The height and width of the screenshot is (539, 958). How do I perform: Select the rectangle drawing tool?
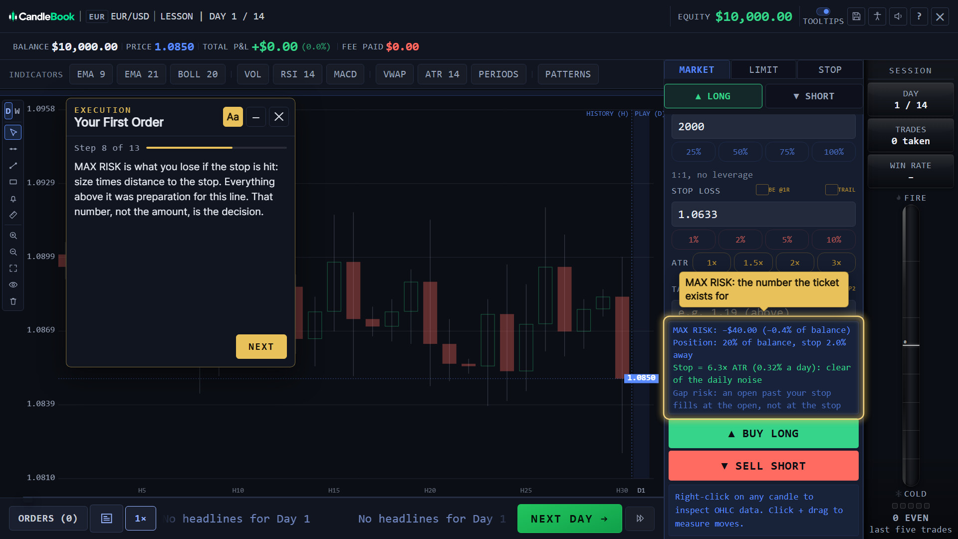click(x=13, y=182)
